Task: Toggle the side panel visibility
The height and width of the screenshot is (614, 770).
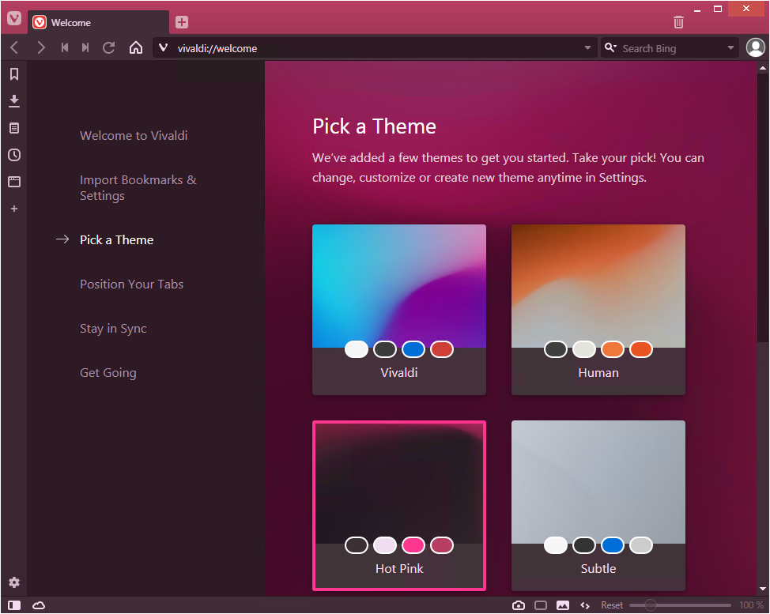Action: pyautogui.click(x=14, y=605)
